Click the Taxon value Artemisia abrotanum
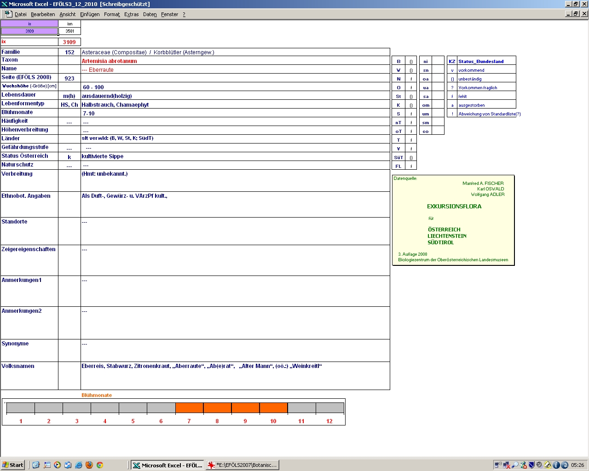The height and width of the screenshot is (471, 589). (109, 61)
